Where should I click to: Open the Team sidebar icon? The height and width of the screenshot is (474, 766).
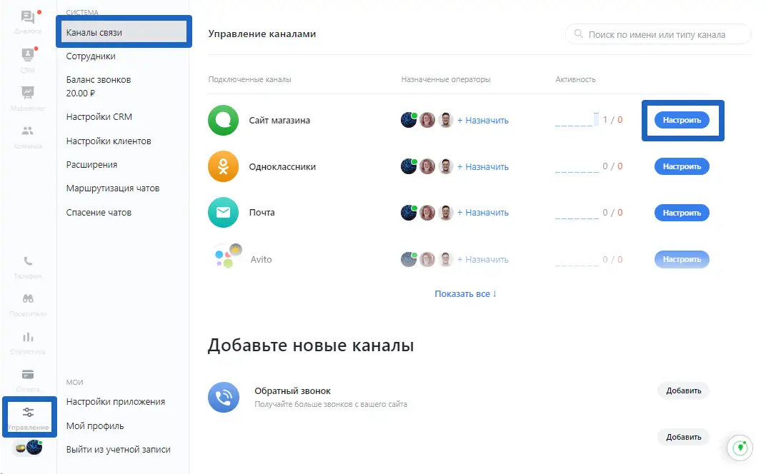pyautogui.click(x=28, y=131)
